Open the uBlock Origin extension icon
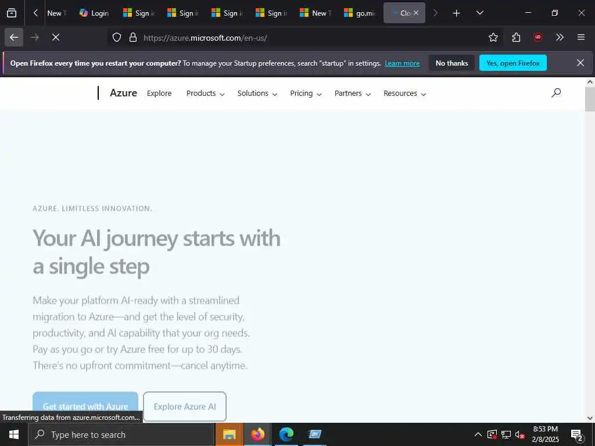595x446 pixels. click(x=537, y=37)
